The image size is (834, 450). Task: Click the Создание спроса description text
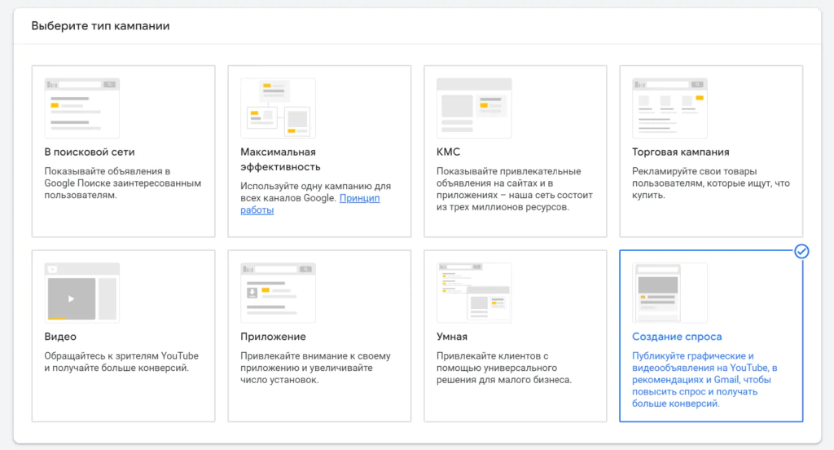click(705, 379)
